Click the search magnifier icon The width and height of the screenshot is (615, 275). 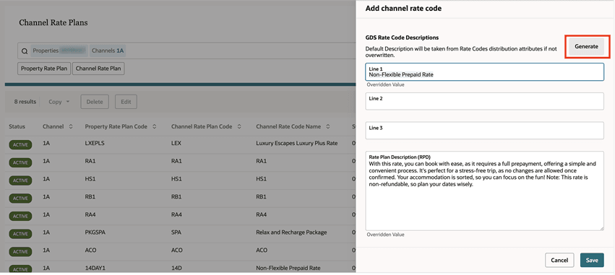(x=25, y=51)
